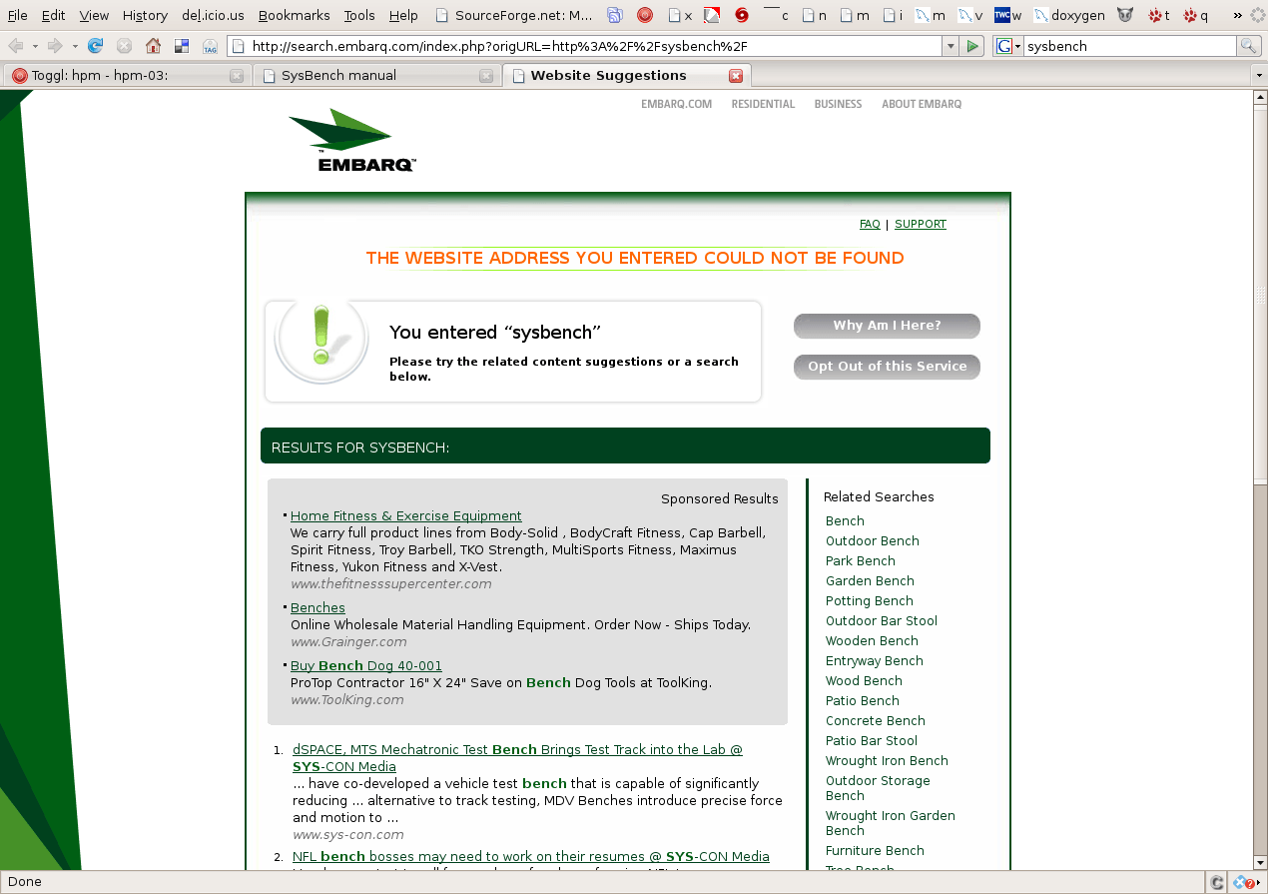This screenshot has height=894, width=1268.
Task: Open the 'v' MySQL dolphin bookmark
Action: [970, 15]
